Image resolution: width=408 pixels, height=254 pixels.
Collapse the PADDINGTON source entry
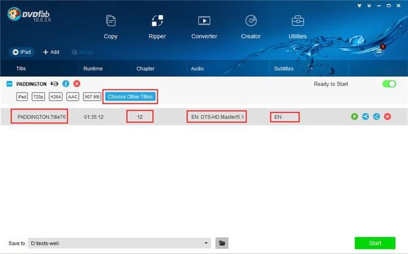[9, 84]
